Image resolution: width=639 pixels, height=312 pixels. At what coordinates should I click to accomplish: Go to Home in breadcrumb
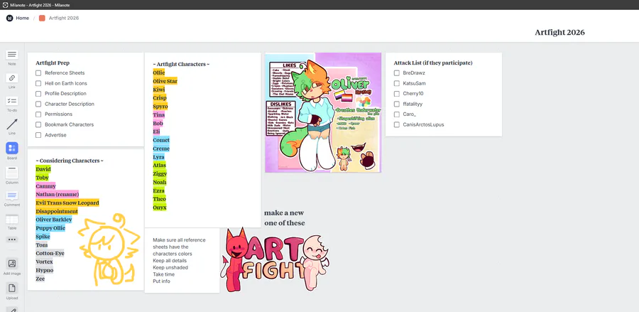pyautogui.click(x=23, y=18)
